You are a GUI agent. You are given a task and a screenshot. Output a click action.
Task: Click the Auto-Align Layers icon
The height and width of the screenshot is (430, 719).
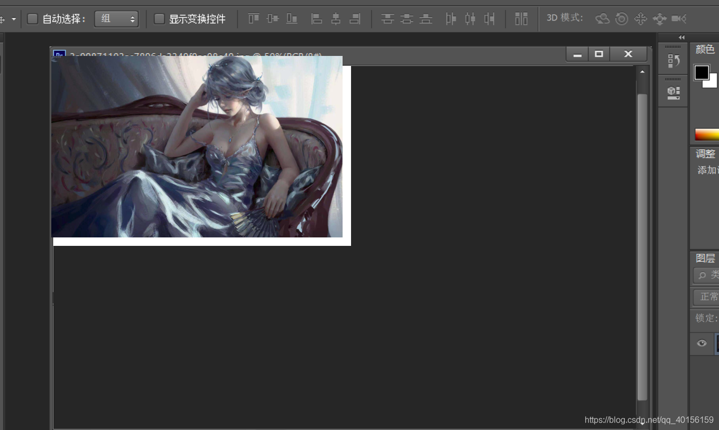click(x=521, y=19)
